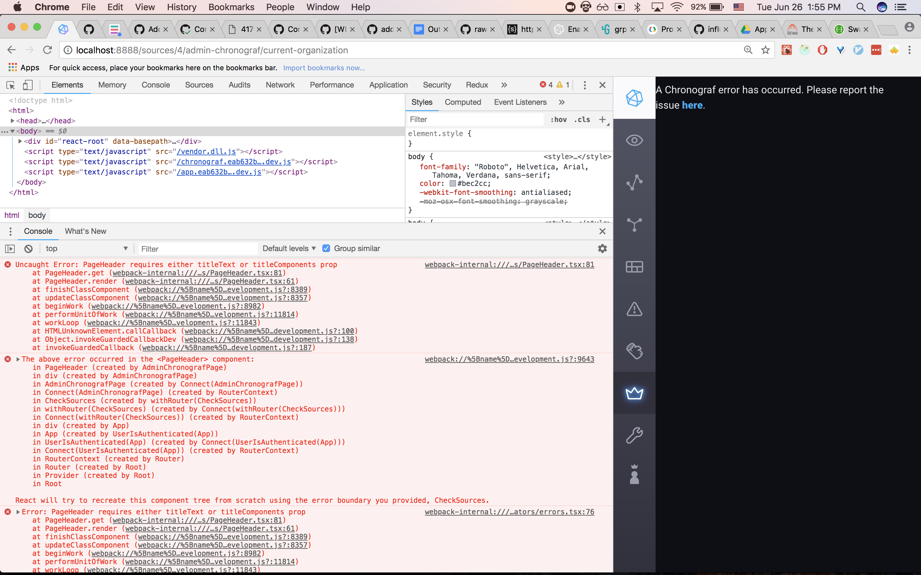Screen dimensions: 921x575
Task: Open the Computed tab in the Styles pane
Action: (463, 102)
